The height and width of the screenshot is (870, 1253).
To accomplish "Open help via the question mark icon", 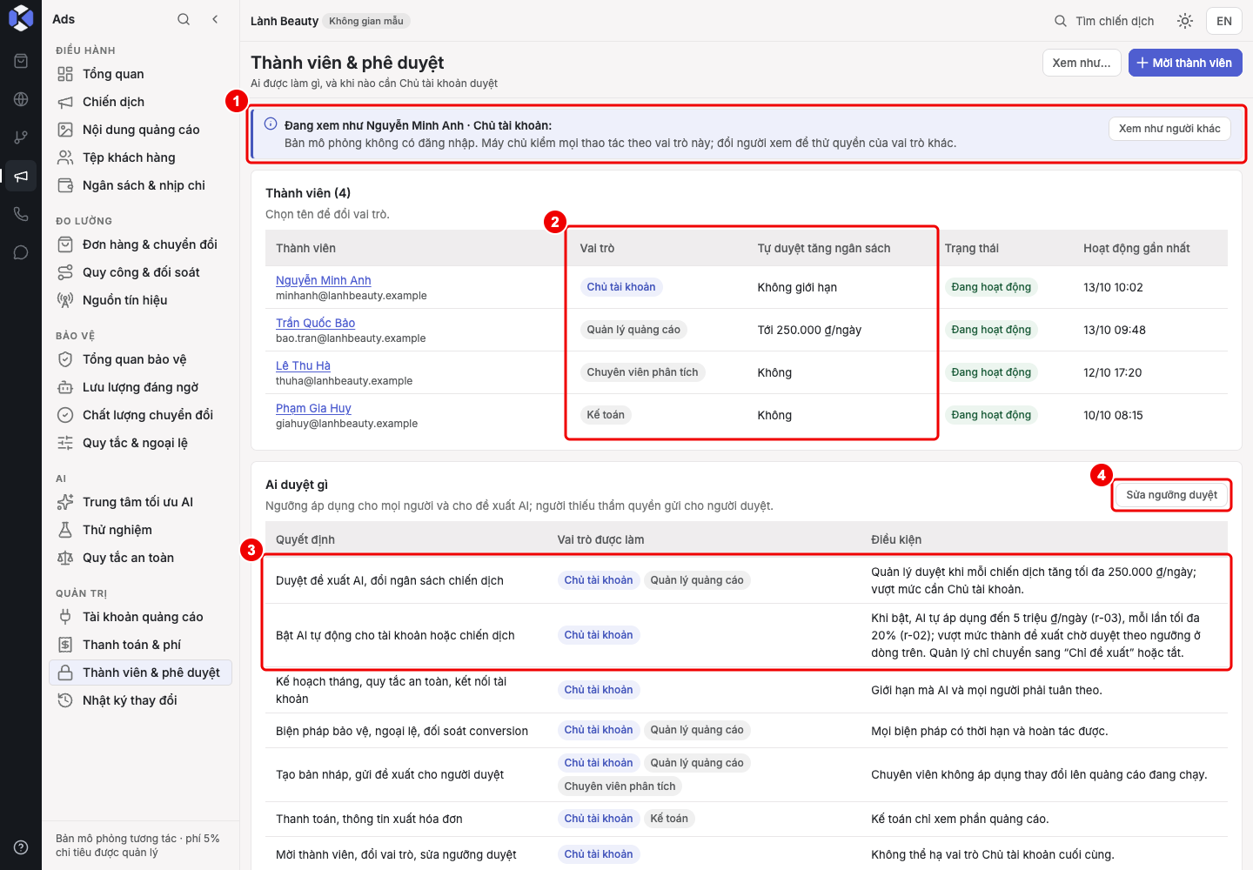I will pyautogui.click(x=21, y=847).
